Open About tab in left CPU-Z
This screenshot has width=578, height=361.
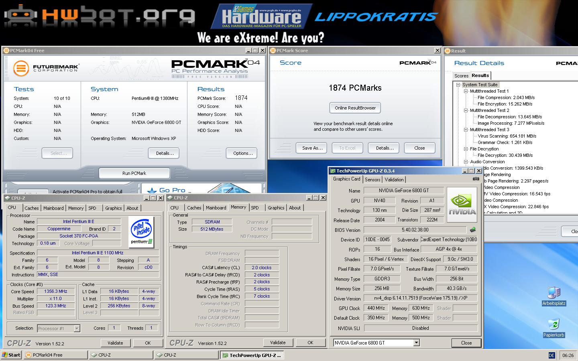click(x=132, y=208)
